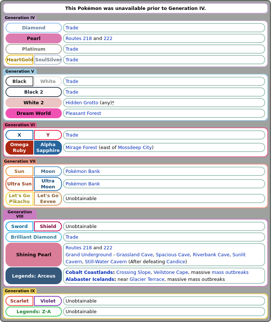Follow the Trade link in Brilliant Diamond row
This screenshot has width=271, height=322.
[x=72, y=237]
